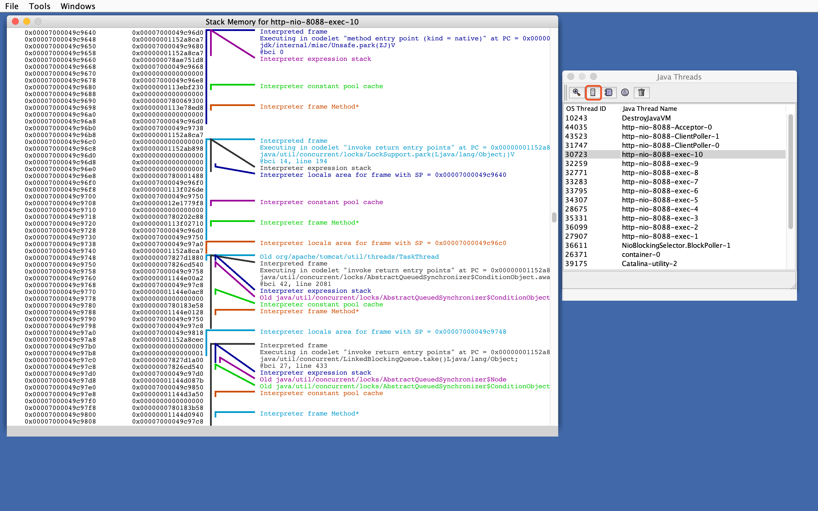This screenshot has height=511, width=818.
Task: Click the OS Thread ID column header
Action: [x=586, y=109]
